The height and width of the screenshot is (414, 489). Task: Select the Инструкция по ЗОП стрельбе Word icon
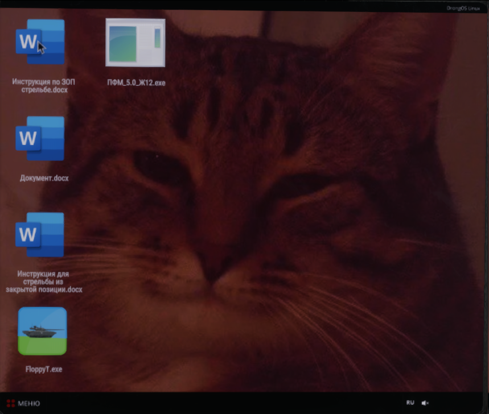(x=40, y=43)
